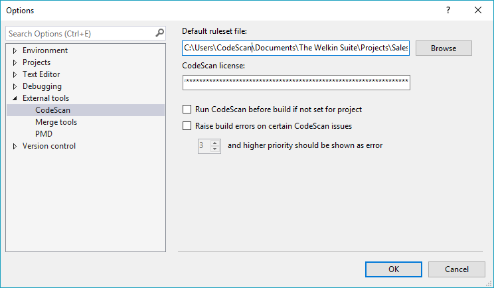Enable Run CodeScan before build checkbox
Screen dimensions: 494x288
187,109
